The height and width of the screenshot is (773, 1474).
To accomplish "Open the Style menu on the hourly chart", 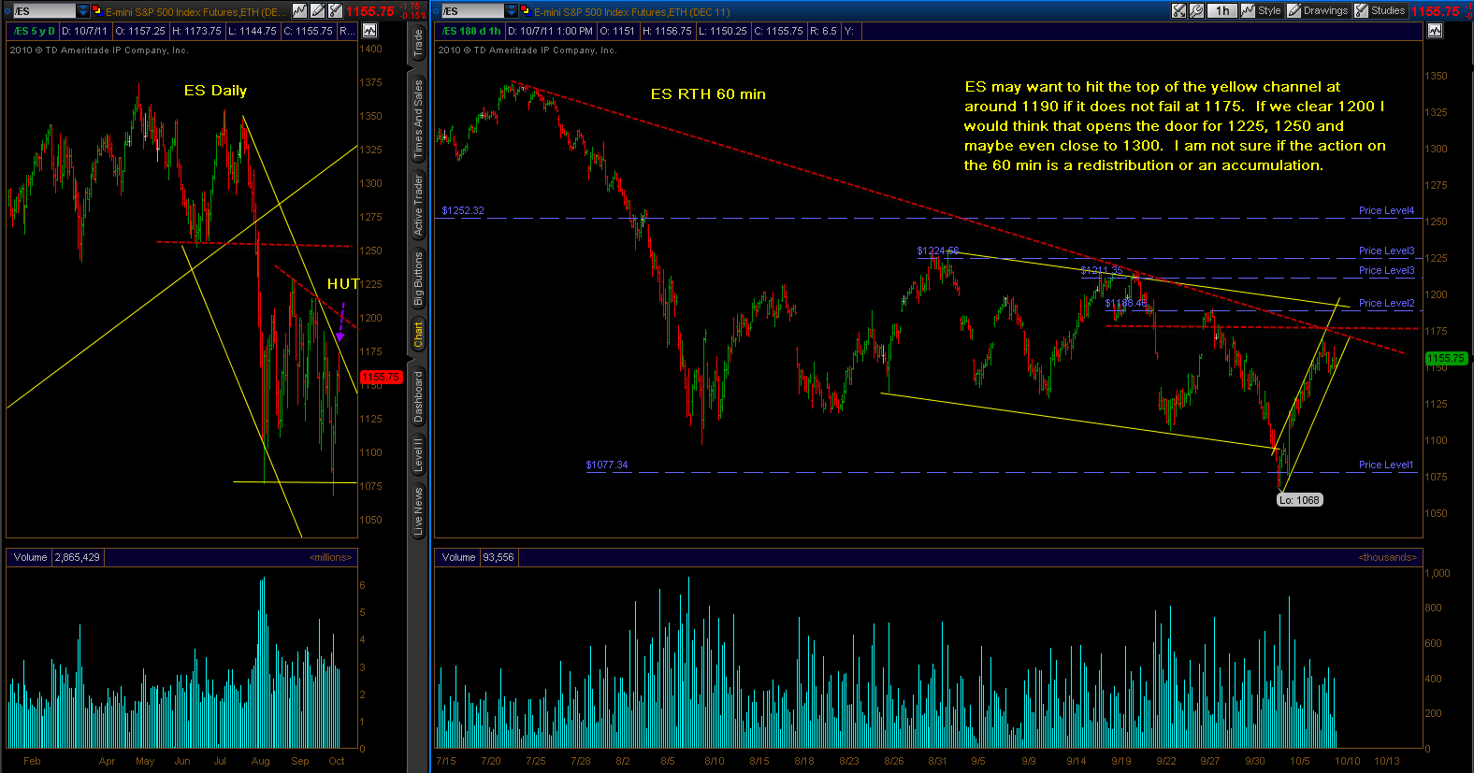I will pyautogui.click(x=1261, y=10).
